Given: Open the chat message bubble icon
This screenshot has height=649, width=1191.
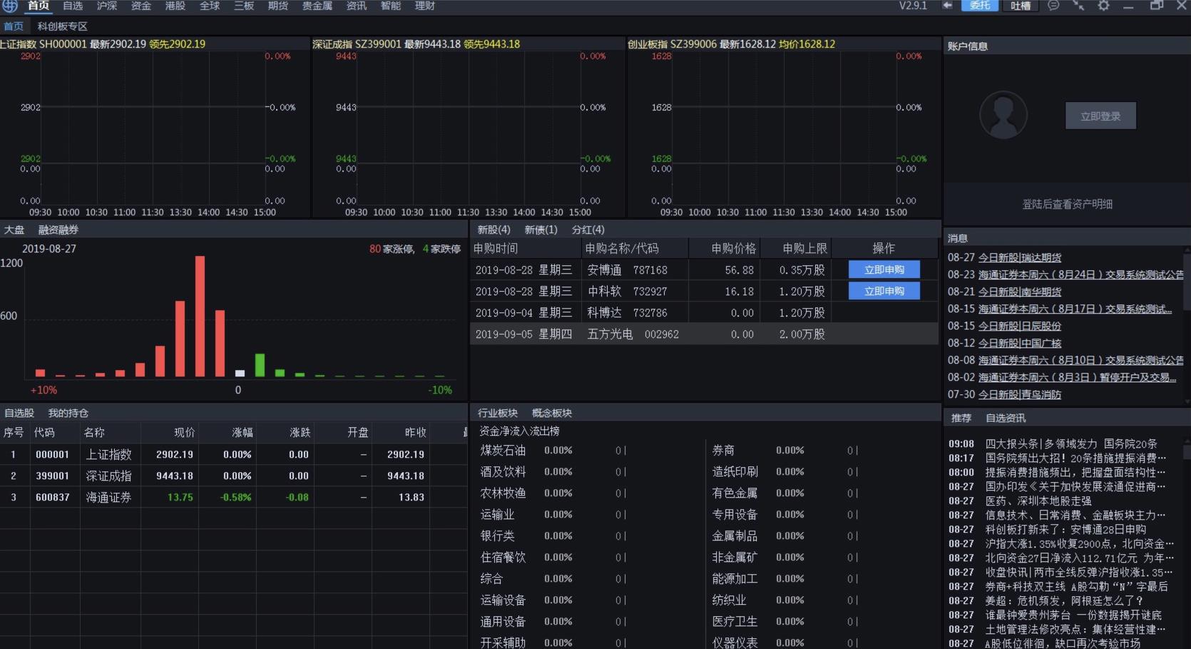Looking at the screenshot, I should (1053, 6).
